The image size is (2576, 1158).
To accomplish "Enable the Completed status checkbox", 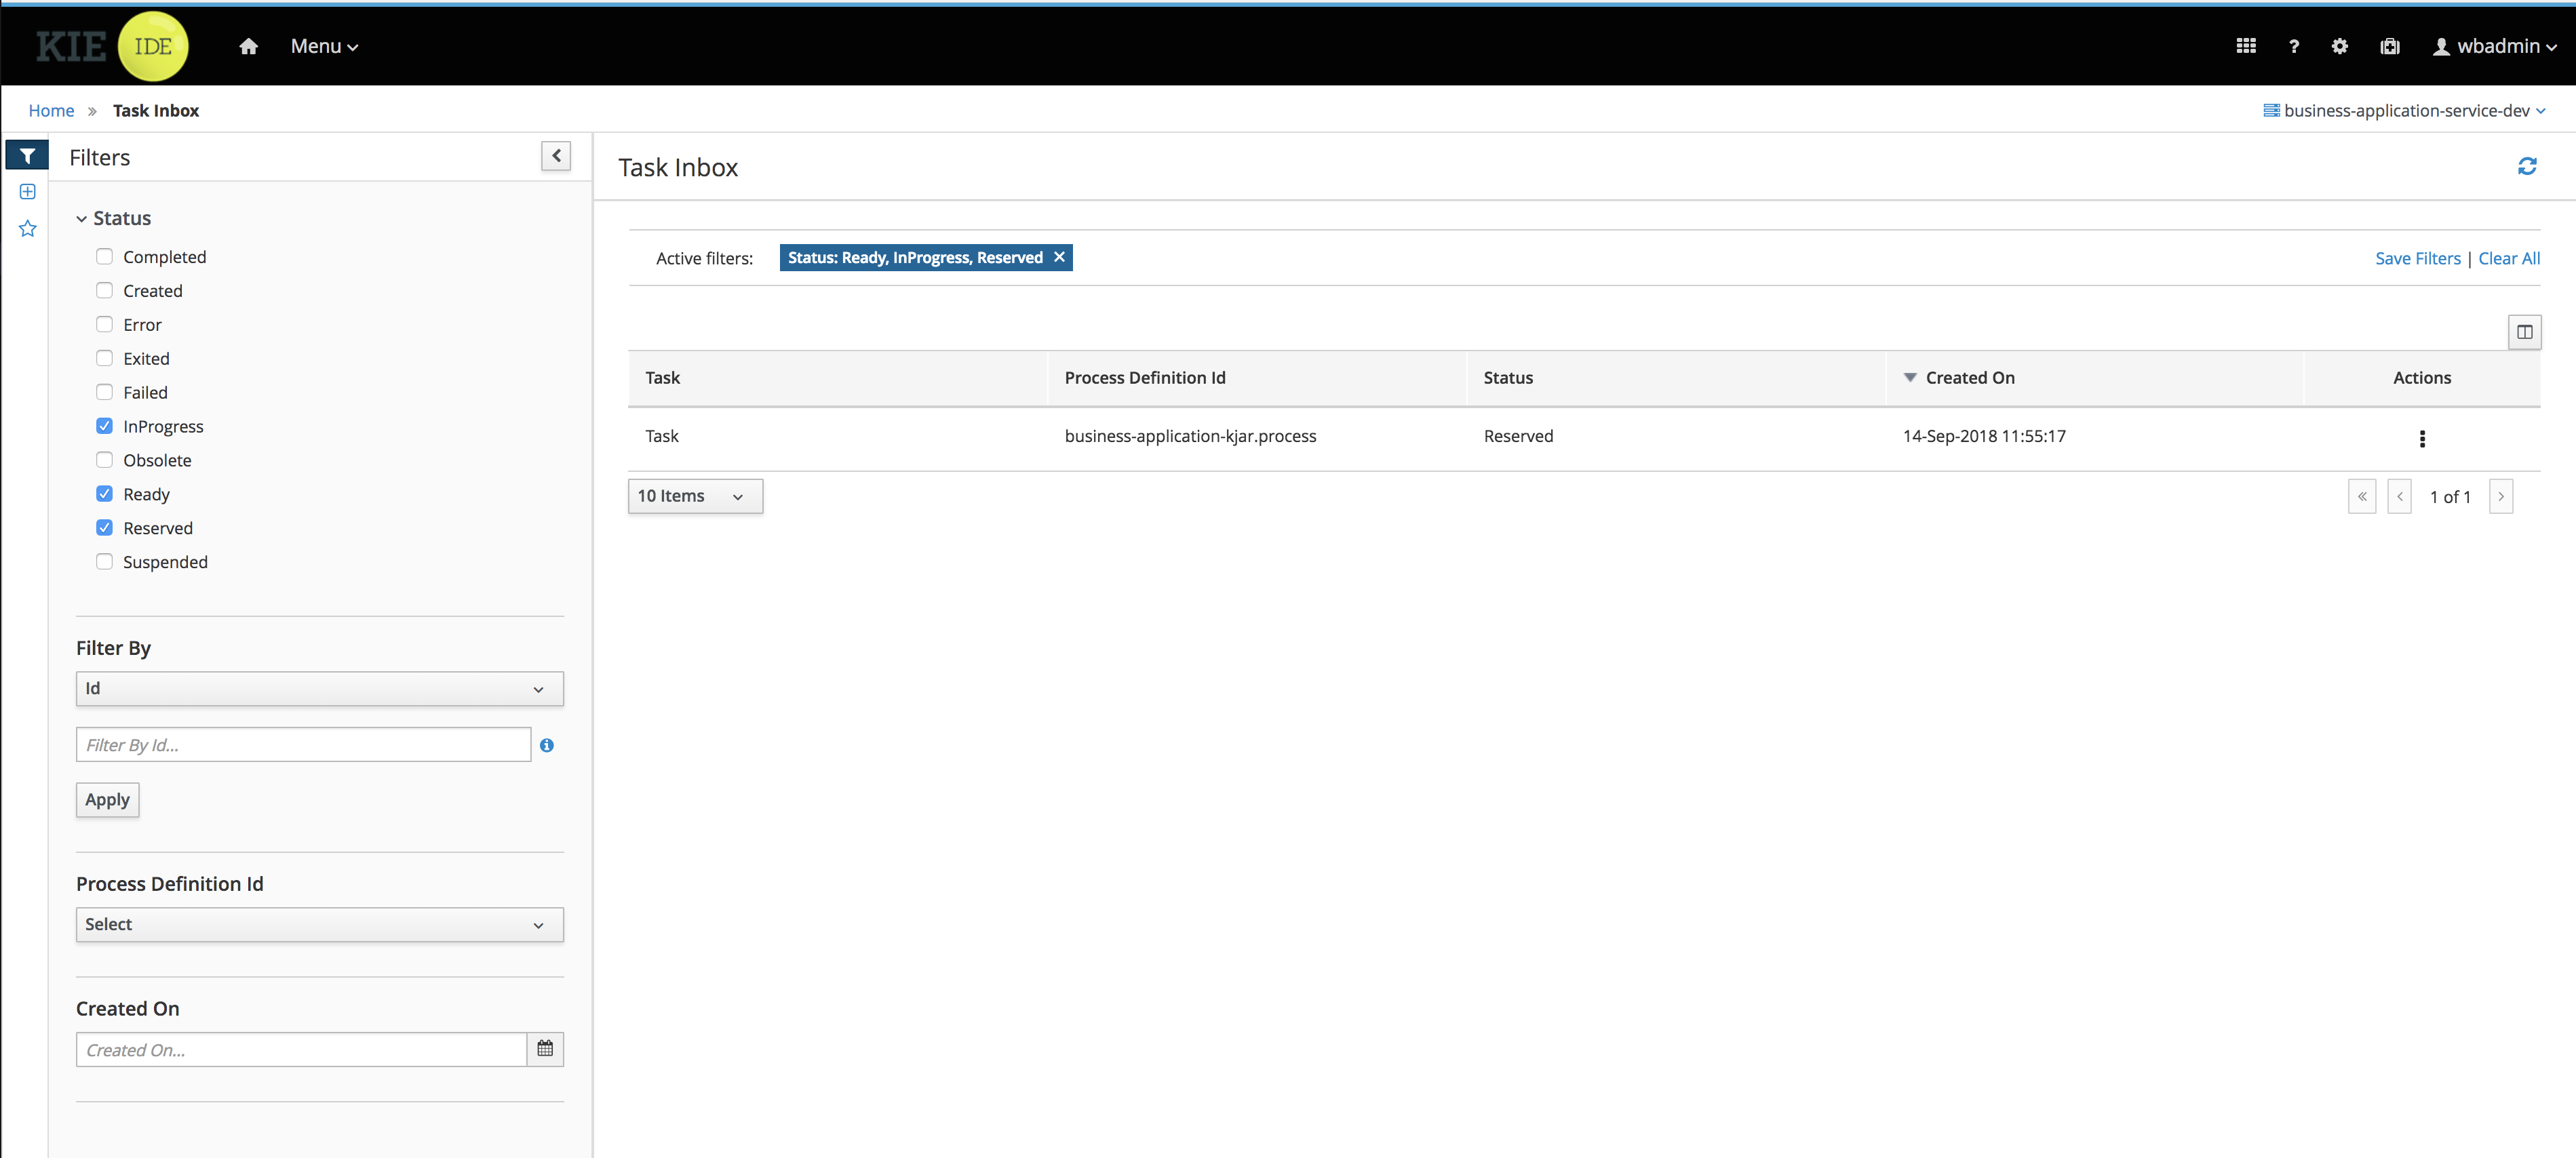I will click(x=105, y=256).
